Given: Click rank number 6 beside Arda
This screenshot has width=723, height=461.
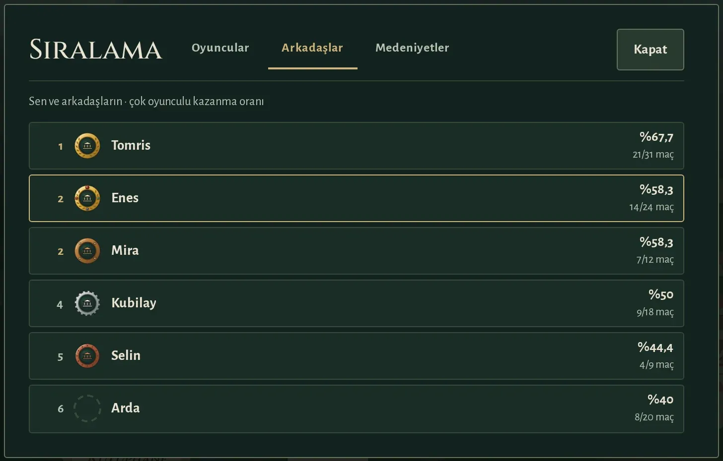Looking at the screenshot, I should tap(61, 409).
